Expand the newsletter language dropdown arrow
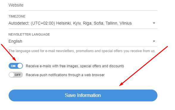The image size is (175, 110). 154,41
